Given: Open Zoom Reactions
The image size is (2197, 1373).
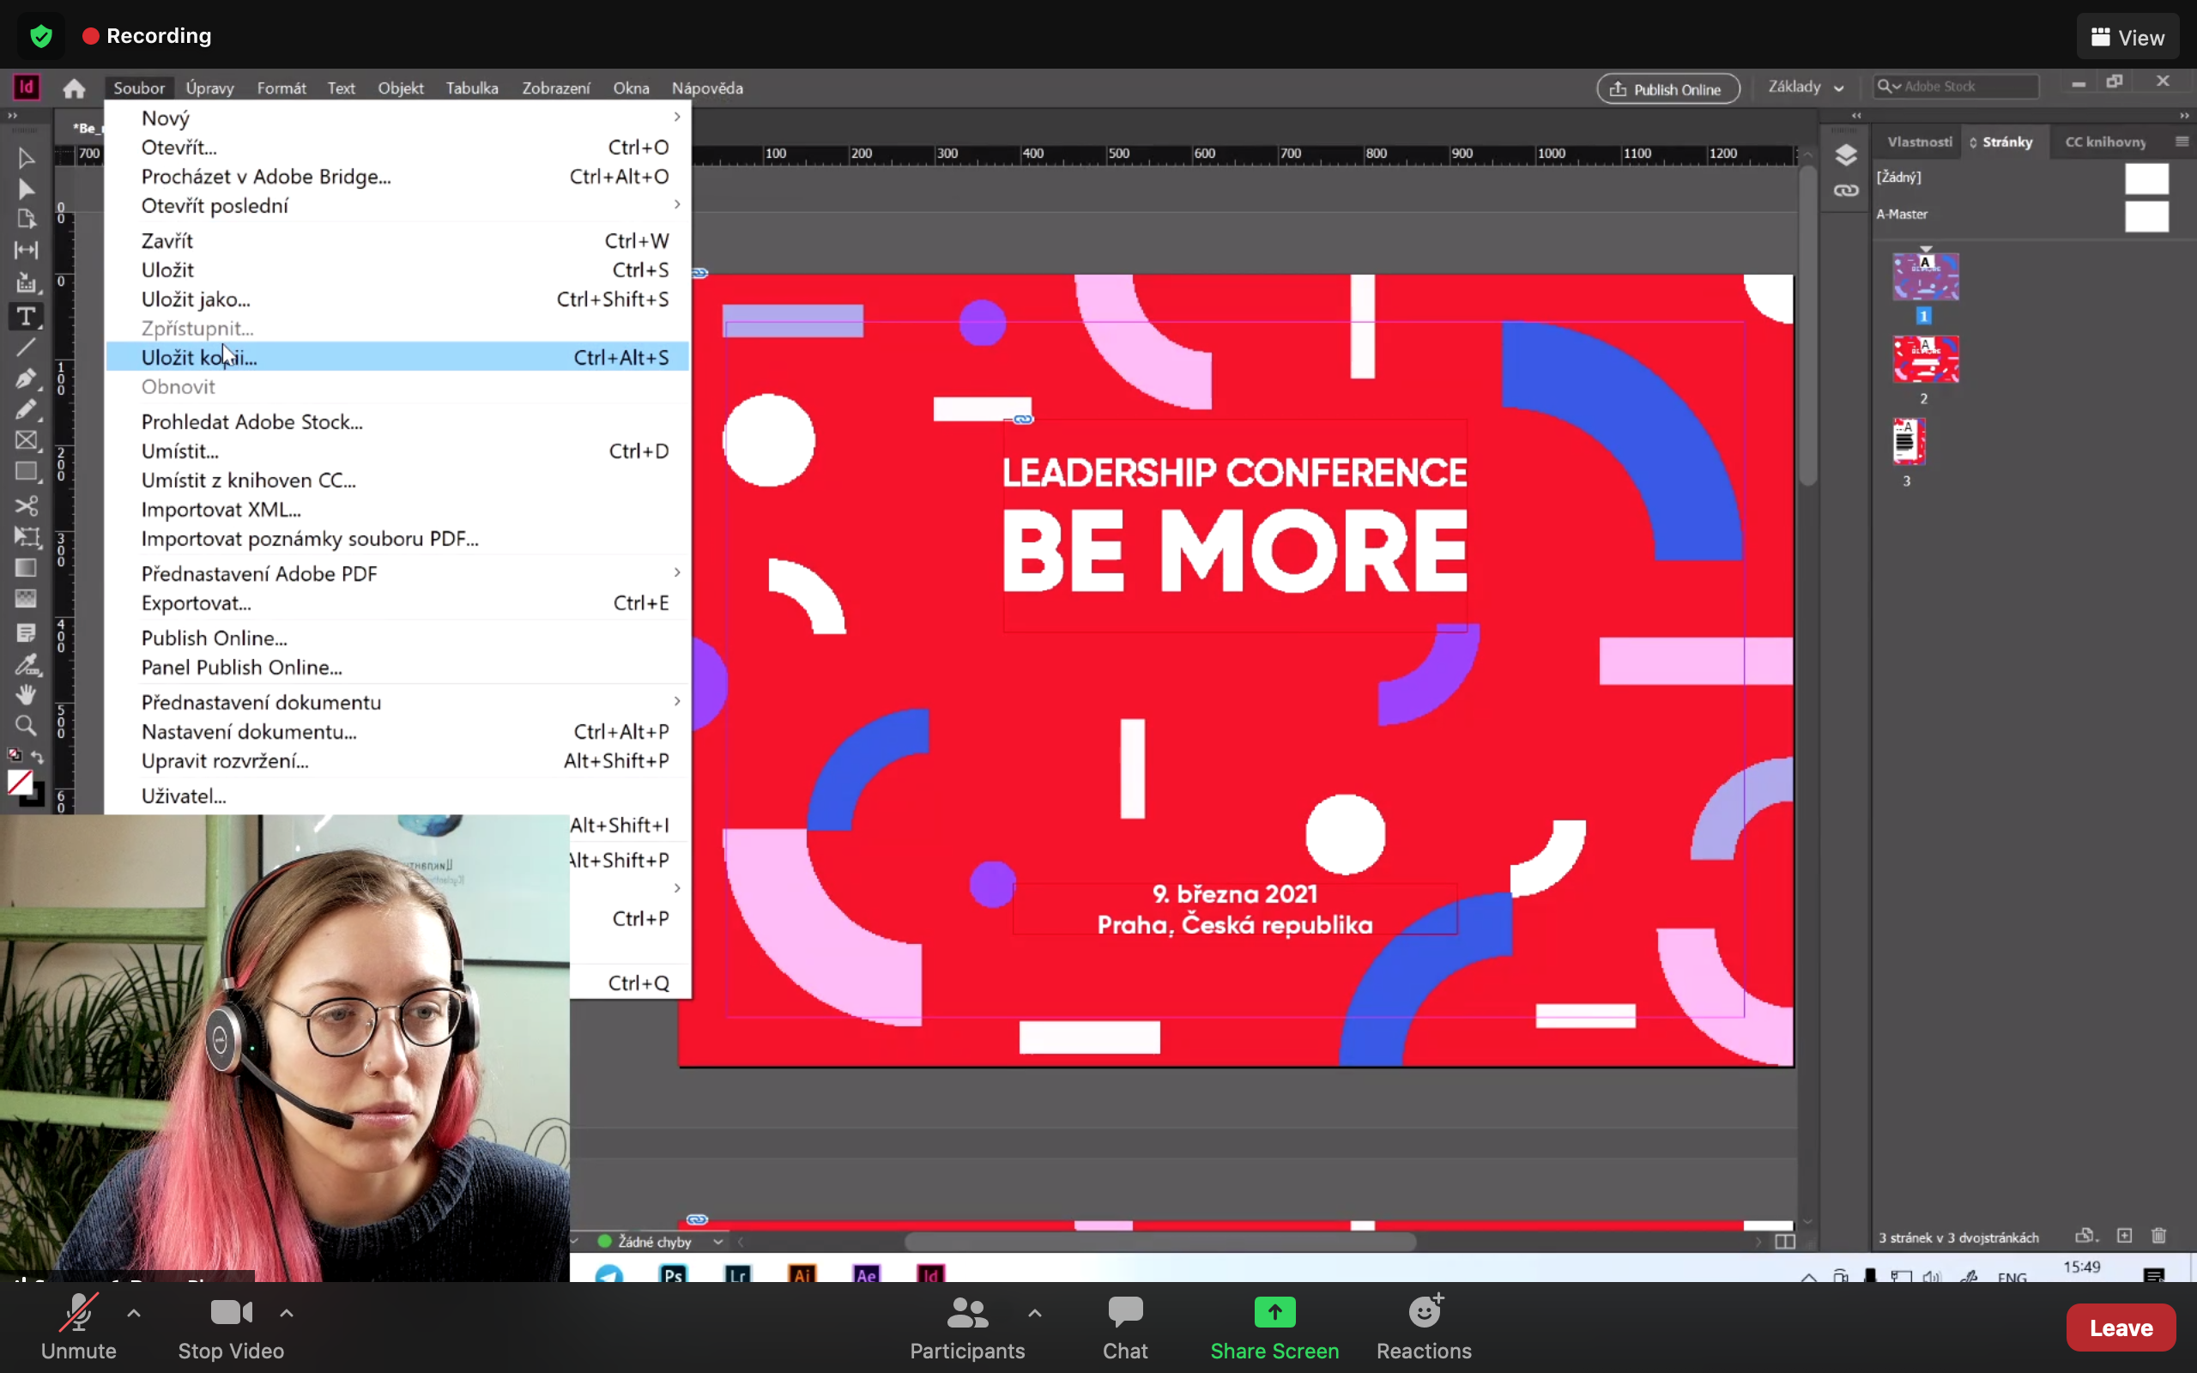Looking at the screenshot, I should click(x=1424, y=1328).
